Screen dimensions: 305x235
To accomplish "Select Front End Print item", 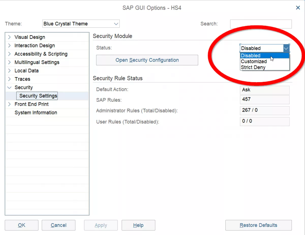I will pyautogui.click(x=32, y=104).
